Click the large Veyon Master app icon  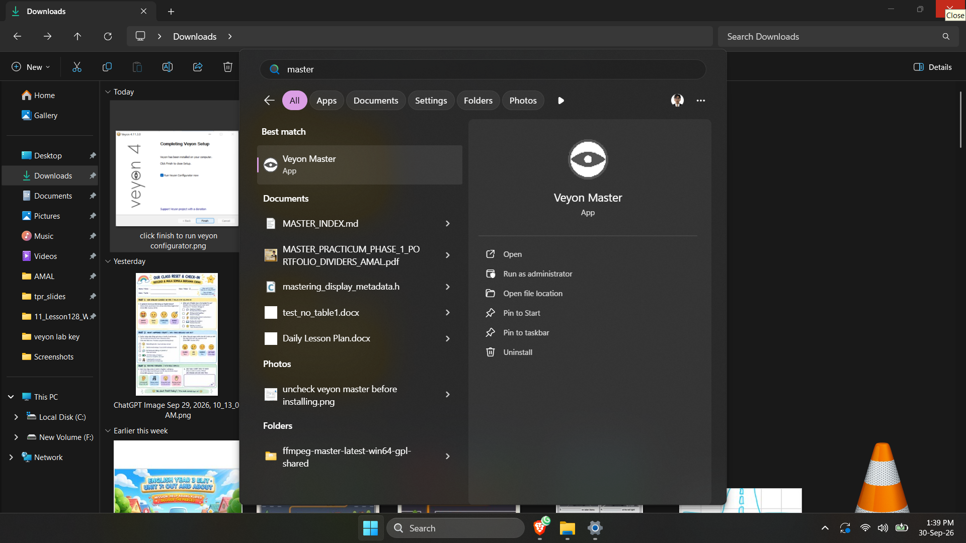(x=588, y=159)
